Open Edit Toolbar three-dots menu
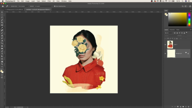 tap(2, 67)
